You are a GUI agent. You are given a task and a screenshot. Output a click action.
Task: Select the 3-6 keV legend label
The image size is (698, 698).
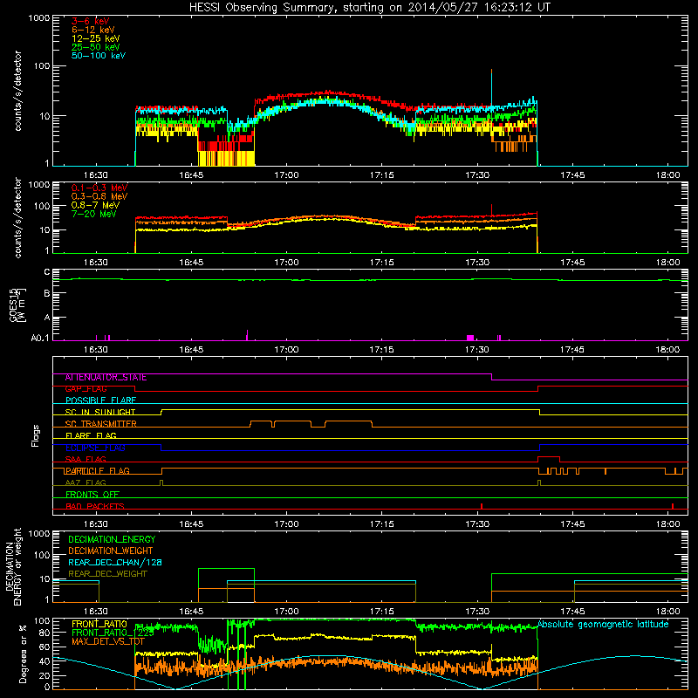tap(91, 21)
